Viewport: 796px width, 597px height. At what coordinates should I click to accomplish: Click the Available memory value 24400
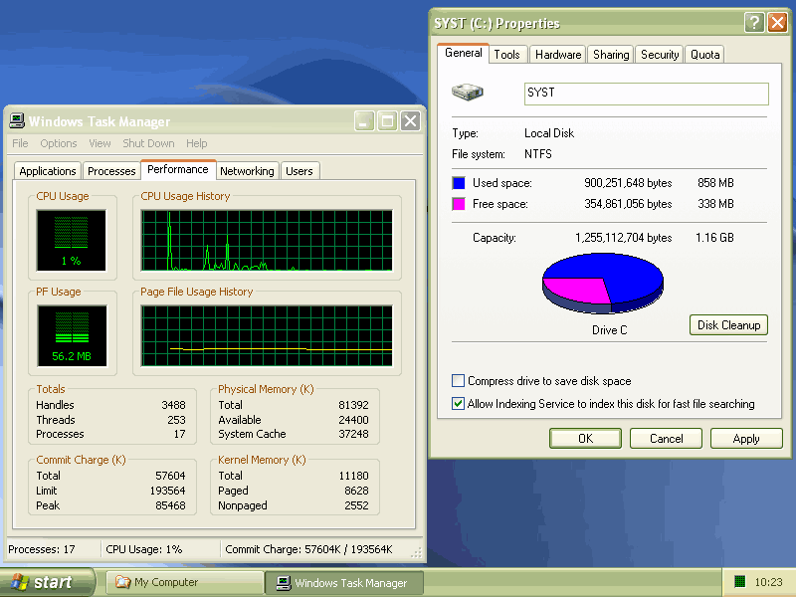[354, 420]
